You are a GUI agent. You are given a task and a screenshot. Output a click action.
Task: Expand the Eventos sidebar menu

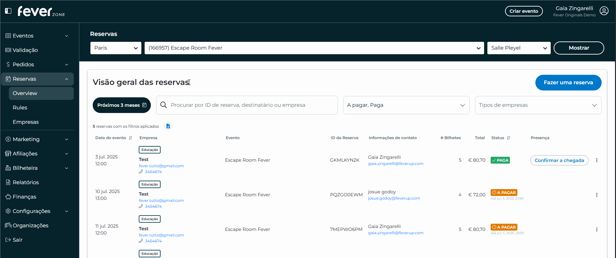[x=67, y=36]
